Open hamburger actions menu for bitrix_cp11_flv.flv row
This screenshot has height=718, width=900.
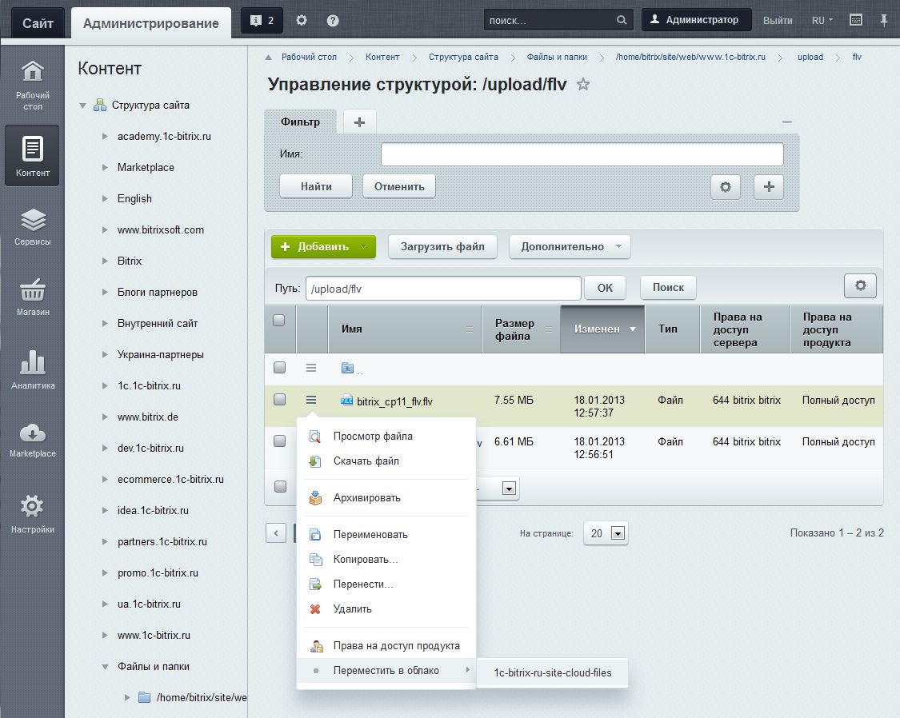tap(311, 400)
